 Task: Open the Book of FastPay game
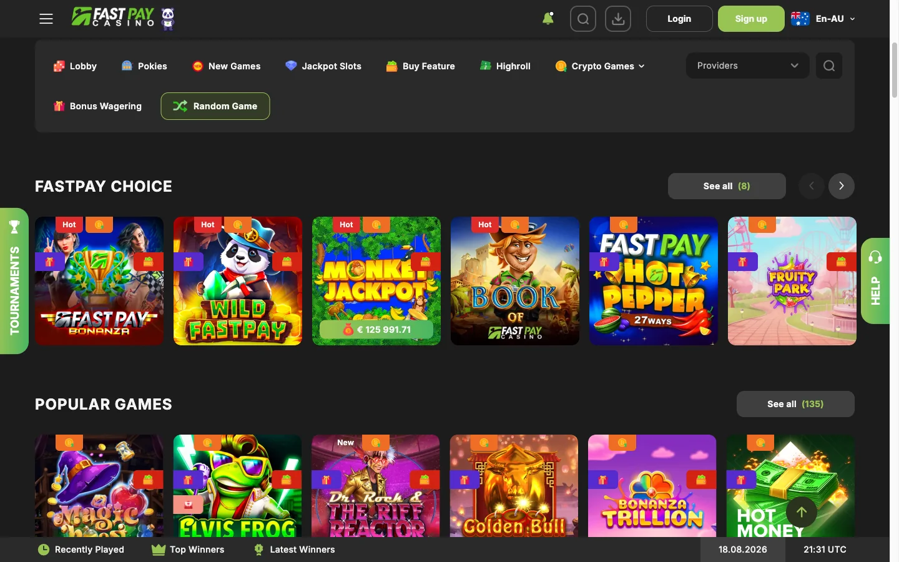515,281
